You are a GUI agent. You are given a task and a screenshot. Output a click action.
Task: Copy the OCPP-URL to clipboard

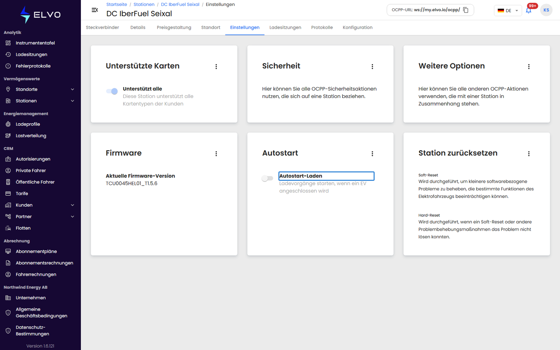click(x=466, y=10)
